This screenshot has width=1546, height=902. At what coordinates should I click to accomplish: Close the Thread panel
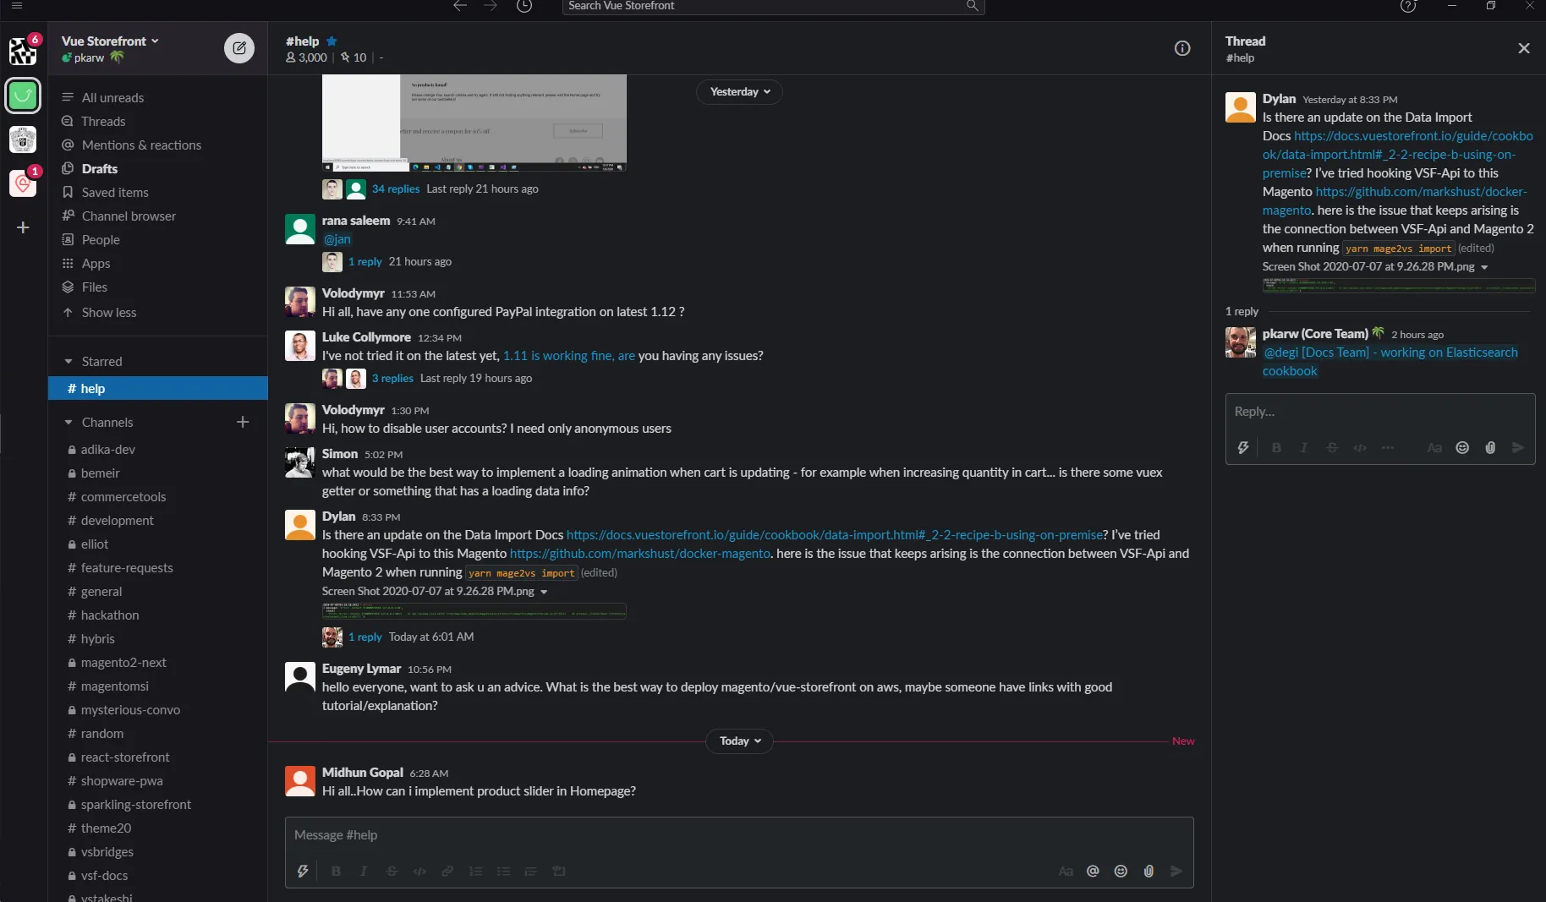click(x=1524, y=48)
